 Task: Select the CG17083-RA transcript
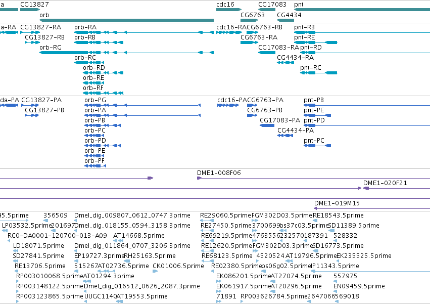278,48
